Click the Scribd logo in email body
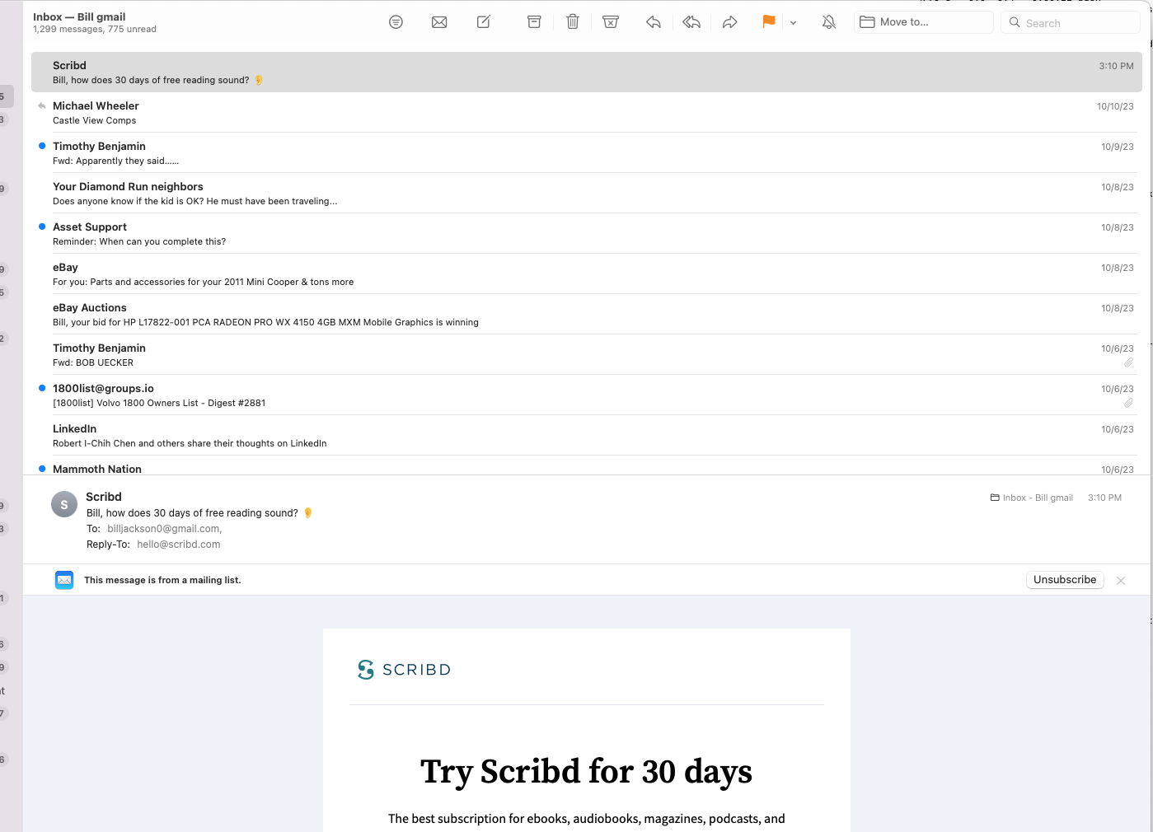 (405, 670)
